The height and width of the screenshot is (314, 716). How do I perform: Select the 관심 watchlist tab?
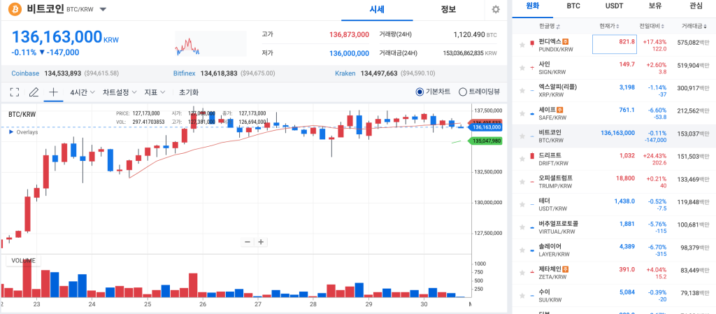(x=696, y=6)
